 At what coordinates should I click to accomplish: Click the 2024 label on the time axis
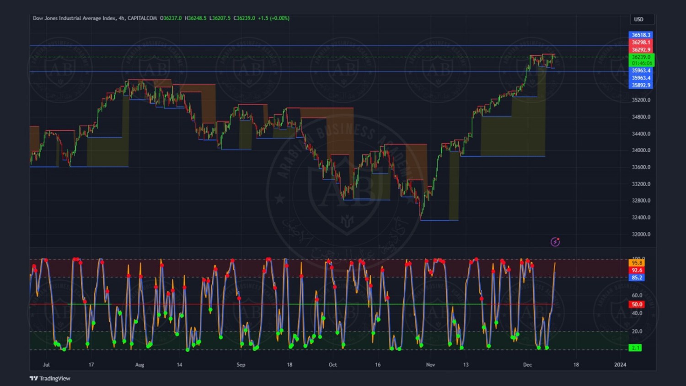tap(620, 365)
